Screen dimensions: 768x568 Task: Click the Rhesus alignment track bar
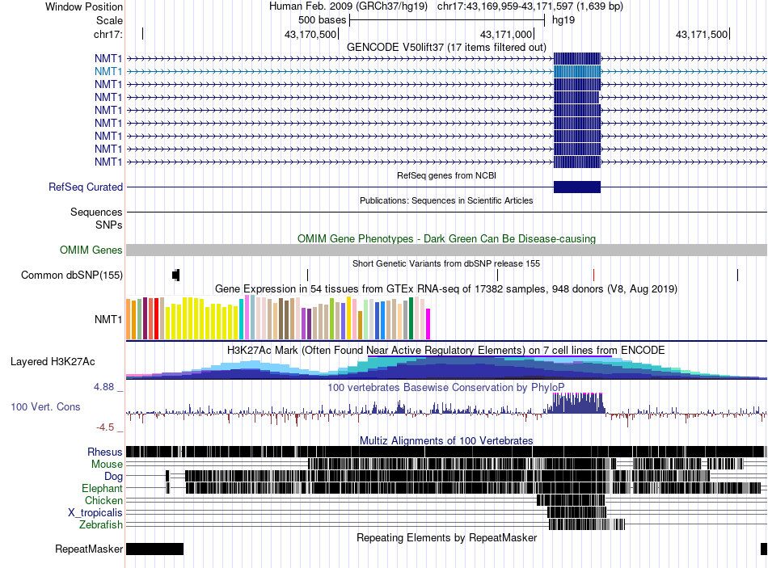coord(446,452)
